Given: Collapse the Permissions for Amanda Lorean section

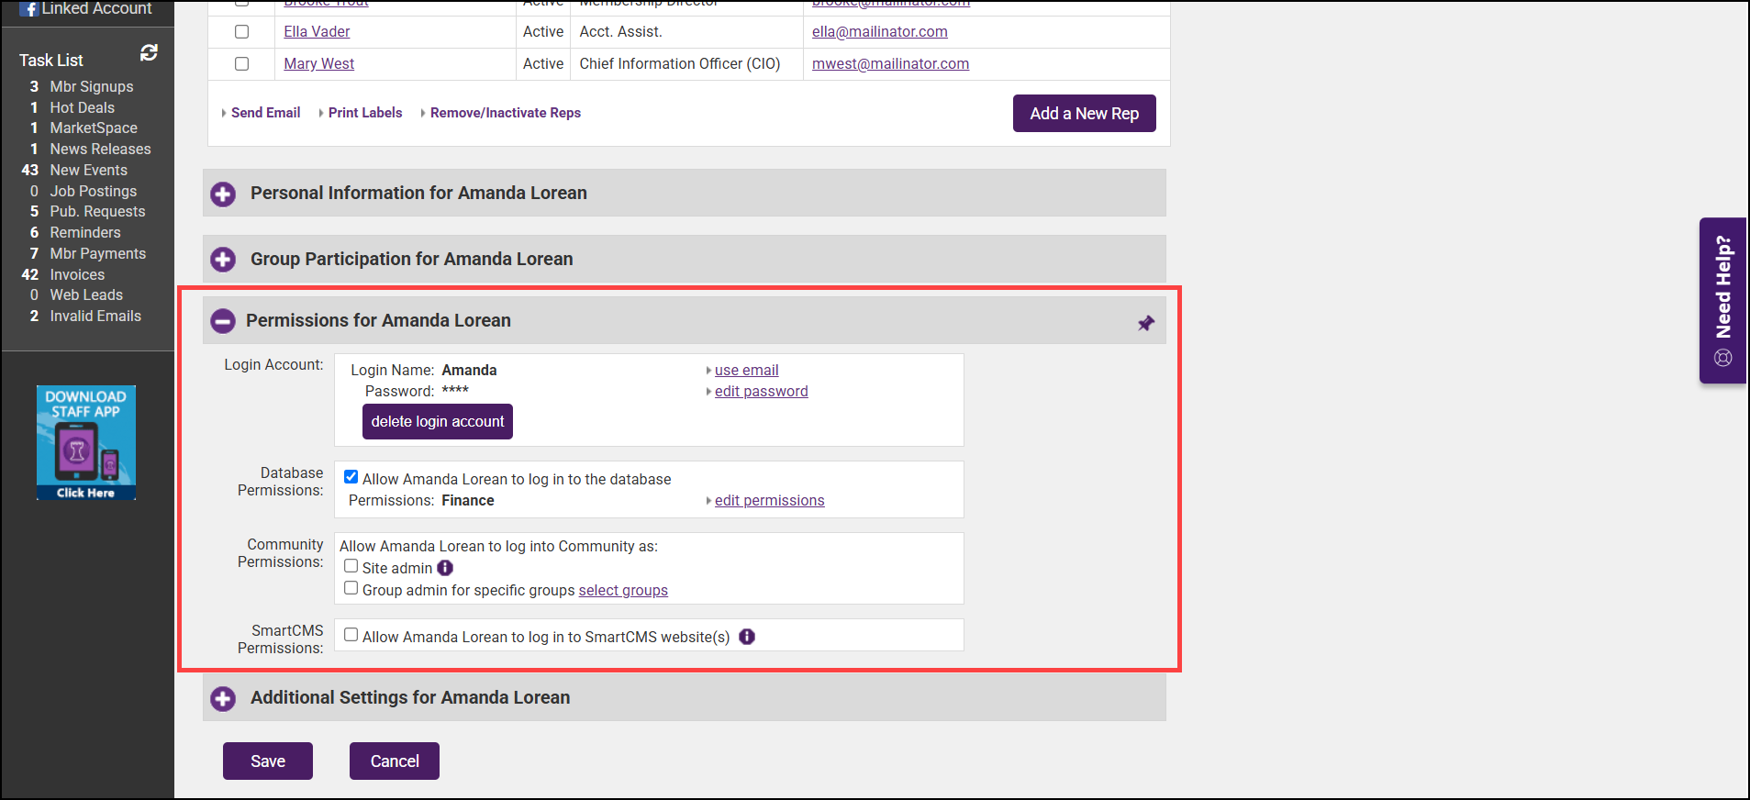Looking at the screenshot, I should (223, 321).
